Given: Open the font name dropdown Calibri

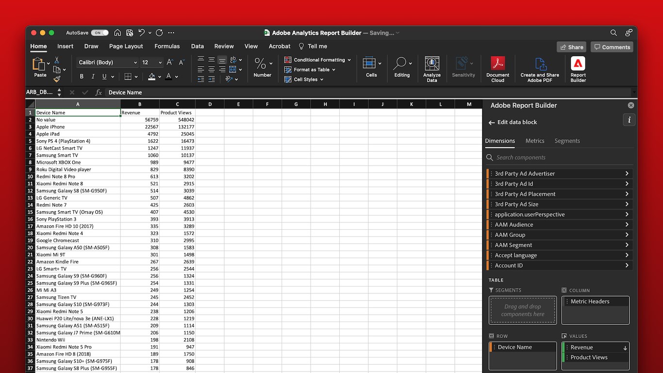Looking at the screenshot, I should pyautogui.click(x=108, y=62).
